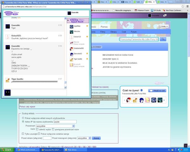Viewport: 190px width, 152px height.
Task: Open the Pomoc tab on wiki
Action: pyautogui.click(x=104, y=27)
